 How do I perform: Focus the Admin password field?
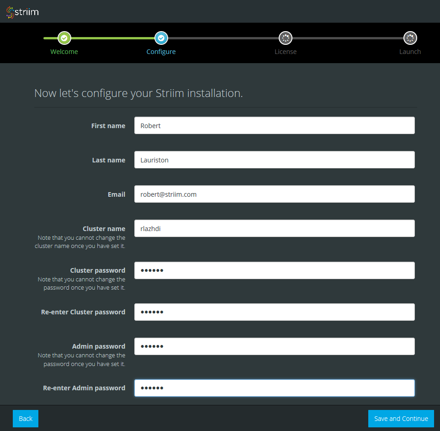point(275,346)
